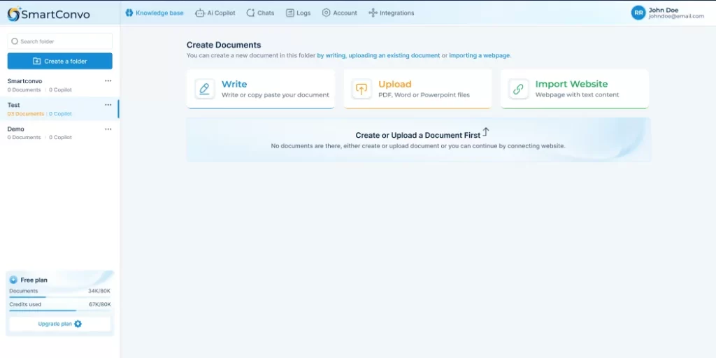This screenshot has width=716, height=358.
Task: Click the Credits used progress bar
Action: tap(60, 310)
